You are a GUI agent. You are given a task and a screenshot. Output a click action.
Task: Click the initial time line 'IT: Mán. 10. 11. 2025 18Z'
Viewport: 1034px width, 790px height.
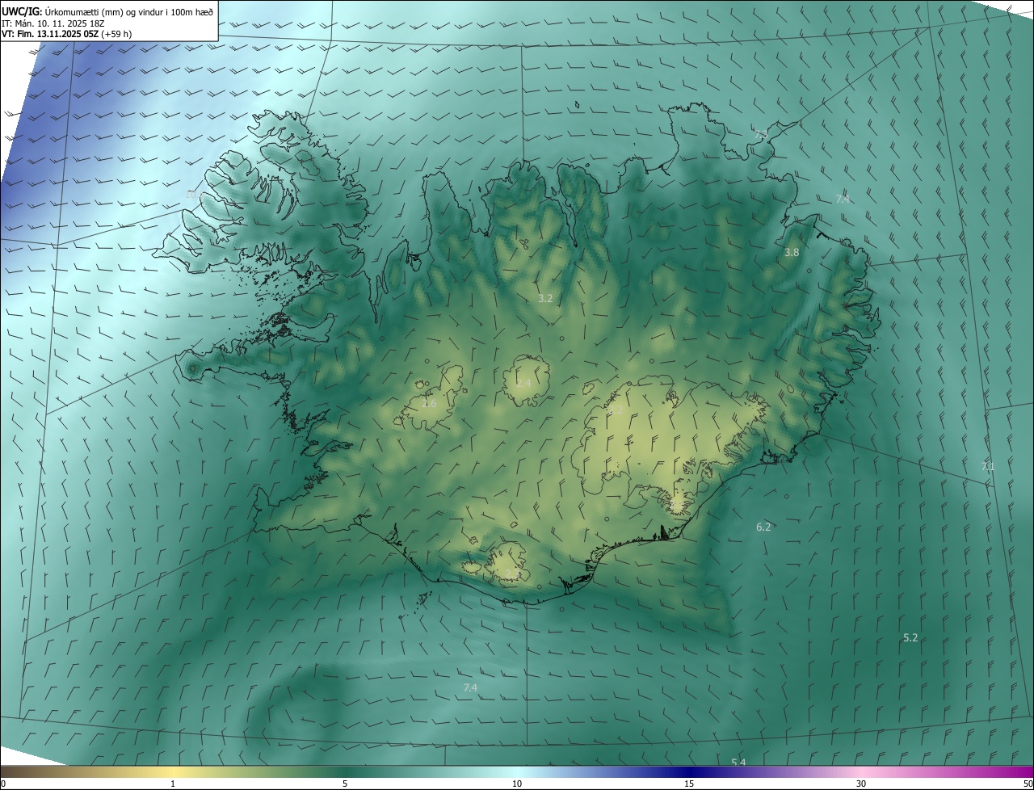[52, 23]
